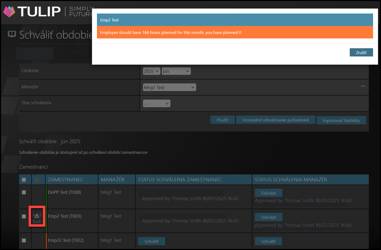Viewport: 381px width, 250px height.
Task: Open the 2025 year dropdown
Action: coord(152,71)
